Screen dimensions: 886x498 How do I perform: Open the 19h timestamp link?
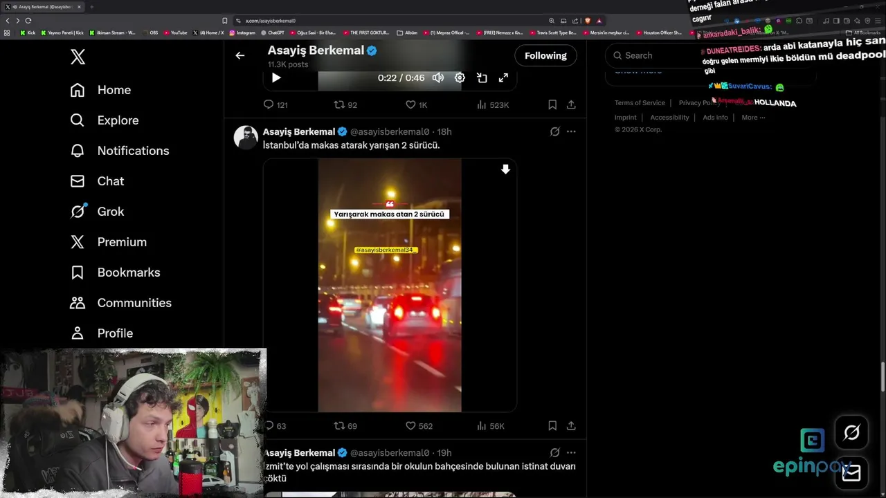tap(444, 453)
